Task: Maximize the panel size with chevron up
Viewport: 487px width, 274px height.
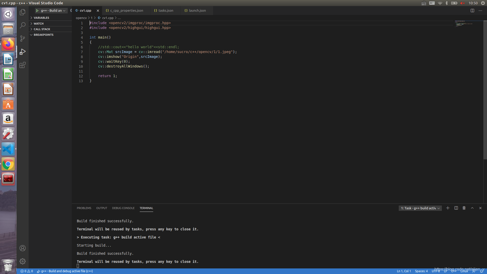Action: (x=472, y=208)
